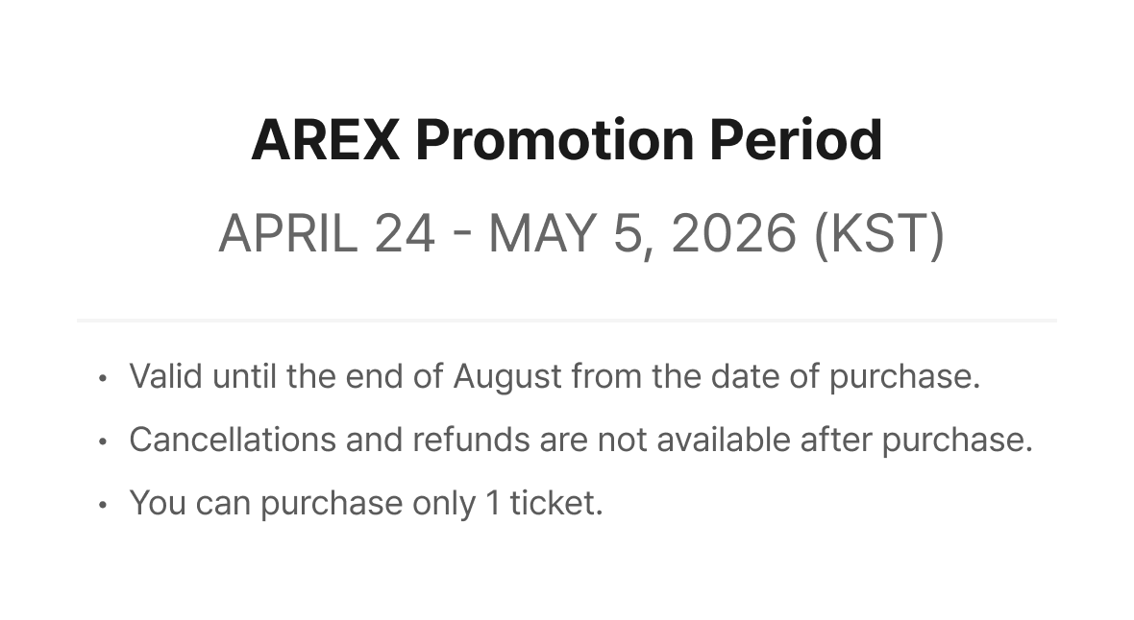Click the bullet dot before "You can purchase"

(x=102, y=505)
